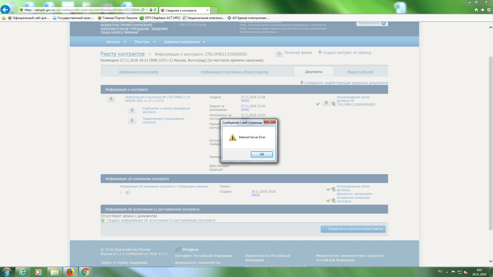Image resolution: width=493 pixels, height=277 pixels.
Task: Open Firefox from the taskbar
Action: tap(70, 272)
